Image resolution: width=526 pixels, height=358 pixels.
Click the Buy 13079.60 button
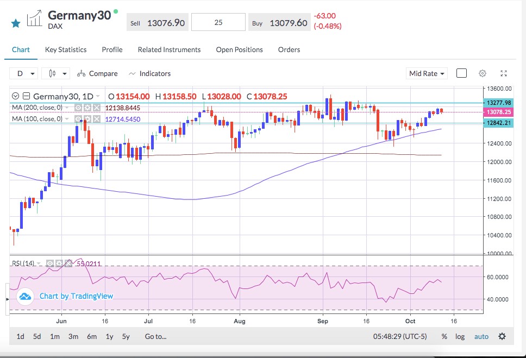click(279, 23)
